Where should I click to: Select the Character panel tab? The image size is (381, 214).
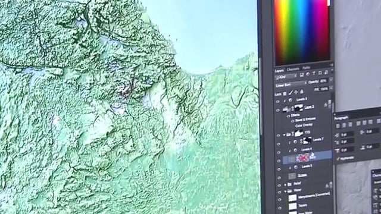pos(377,175)
